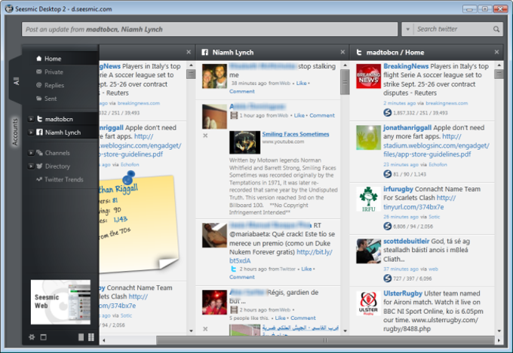The height and width of the screenshot is (353, 513).
Task: Open the UlsterRugby avatar
Action: [x=368, y=303]
